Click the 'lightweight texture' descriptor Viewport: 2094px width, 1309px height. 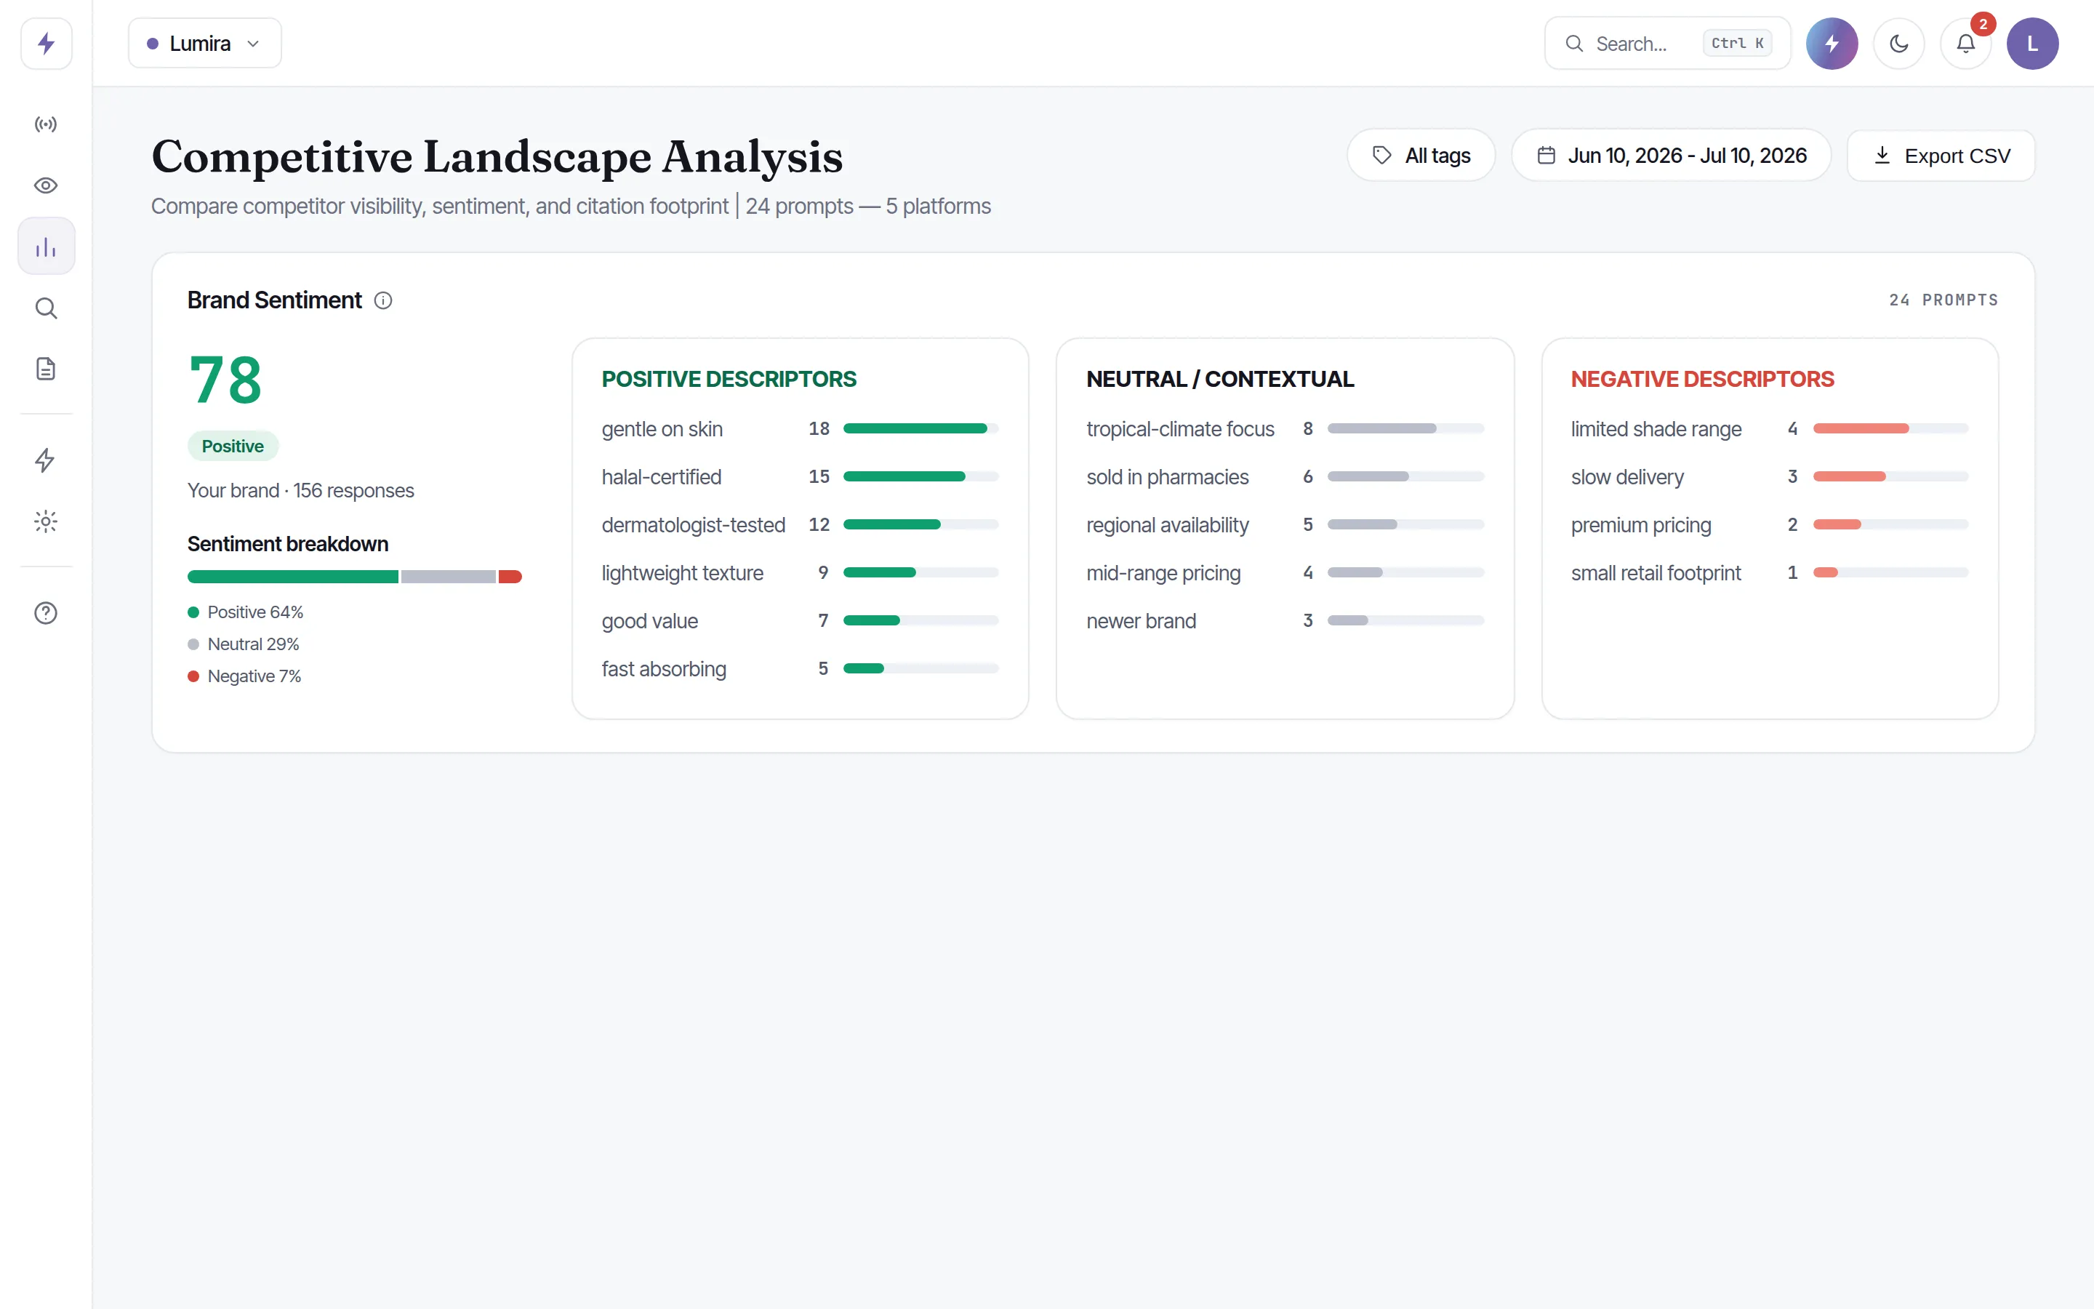click(682, 573)
